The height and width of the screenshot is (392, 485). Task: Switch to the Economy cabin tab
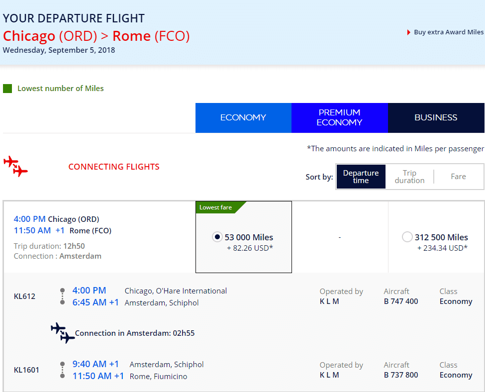click(x=243, y=118)
